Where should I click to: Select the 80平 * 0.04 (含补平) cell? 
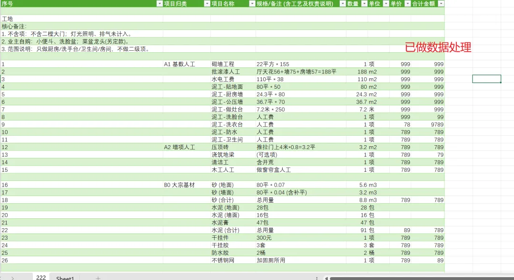pos(301,192)
